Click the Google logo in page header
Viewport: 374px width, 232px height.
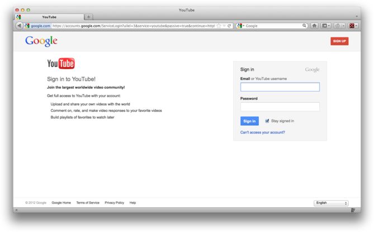pyautogui.click(x=41, y=41)
